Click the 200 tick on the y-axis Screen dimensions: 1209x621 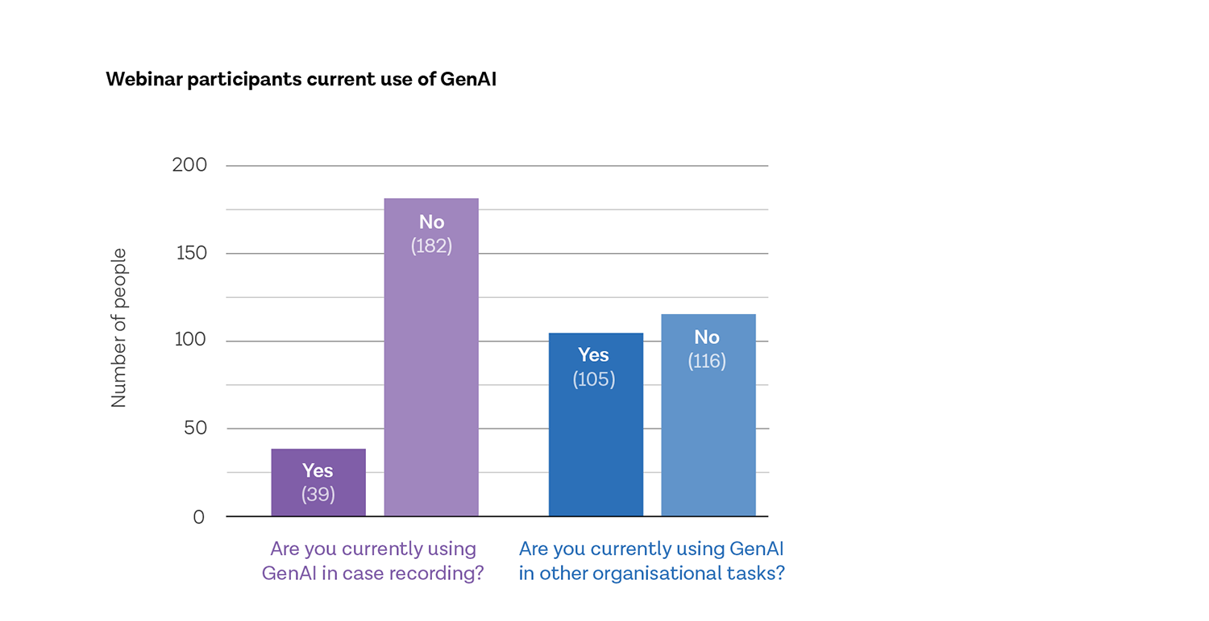pos(189,165)
